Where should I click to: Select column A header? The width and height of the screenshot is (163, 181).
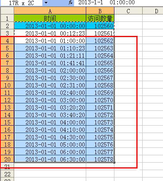50,11
